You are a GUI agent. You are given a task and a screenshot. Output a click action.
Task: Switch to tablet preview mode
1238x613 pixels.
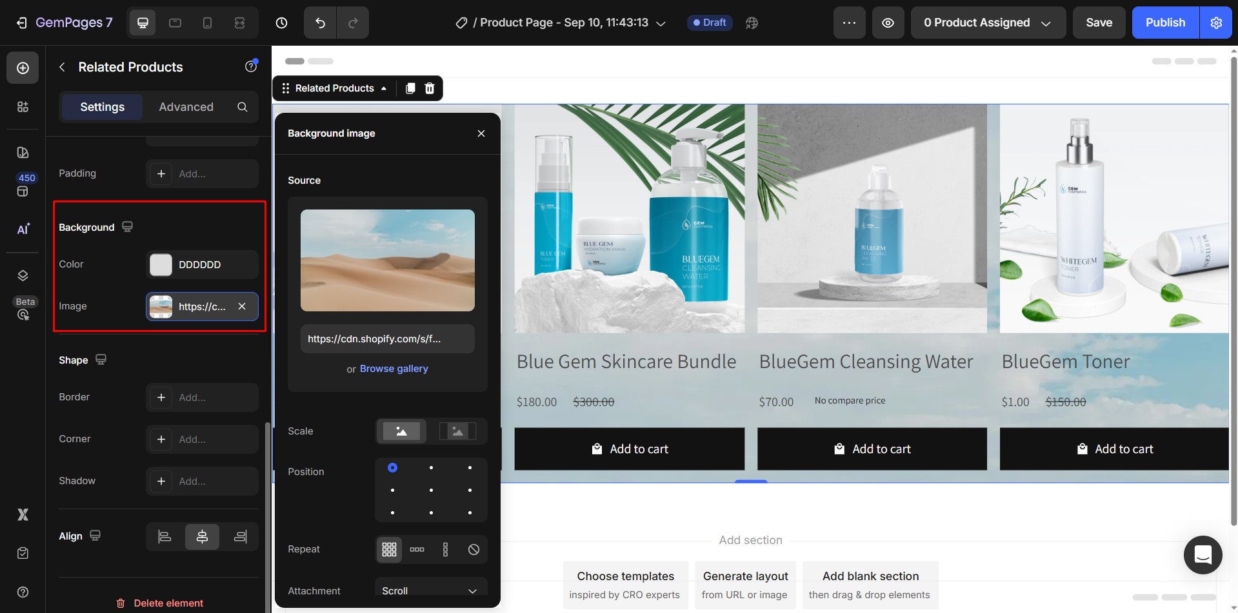pos(175,23)
